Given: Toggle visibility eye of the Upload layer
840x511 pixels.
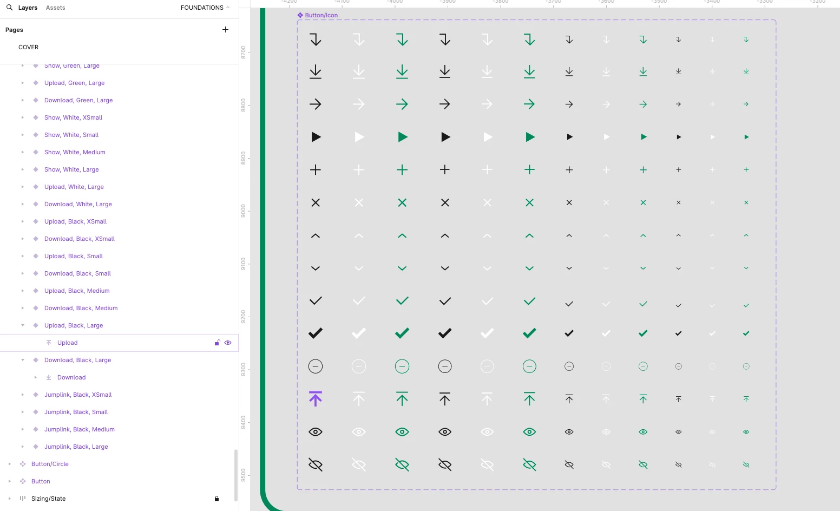Looking at the screenshot, I should click(228, 343).
